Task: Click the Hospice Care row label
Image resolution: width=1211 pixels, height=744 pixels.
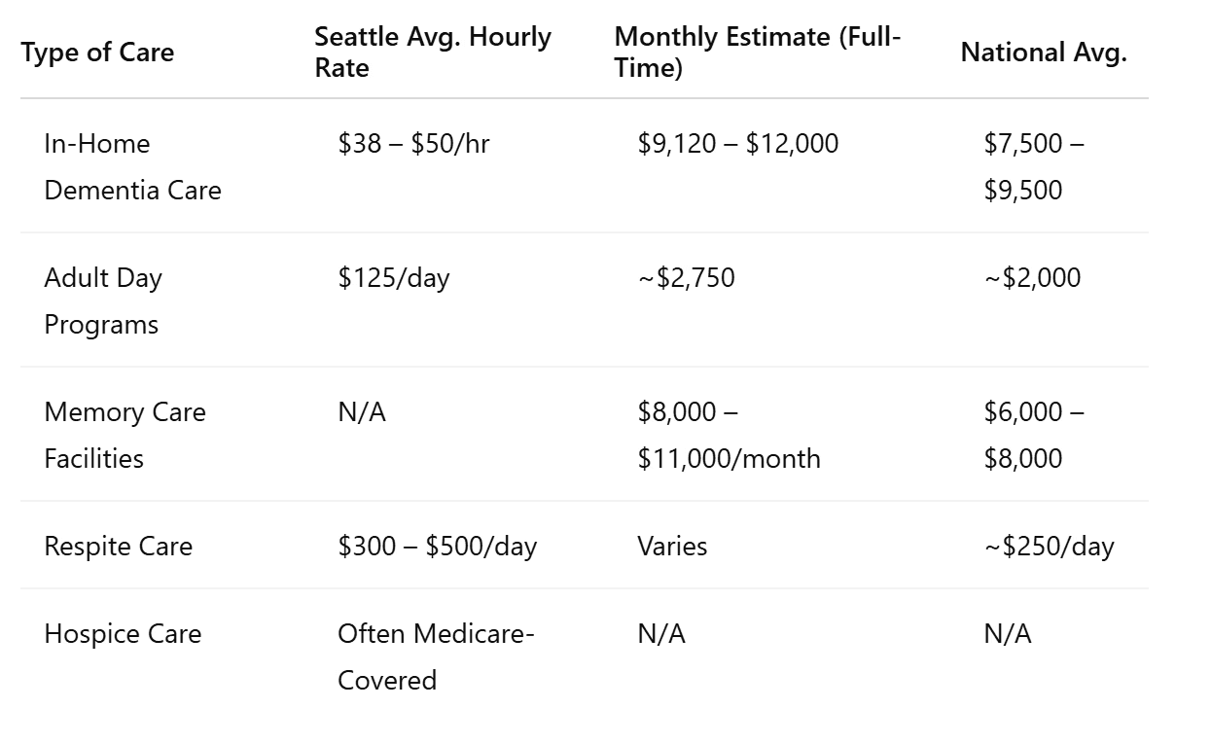Action: pyautogui.click(x=123, y=634)
